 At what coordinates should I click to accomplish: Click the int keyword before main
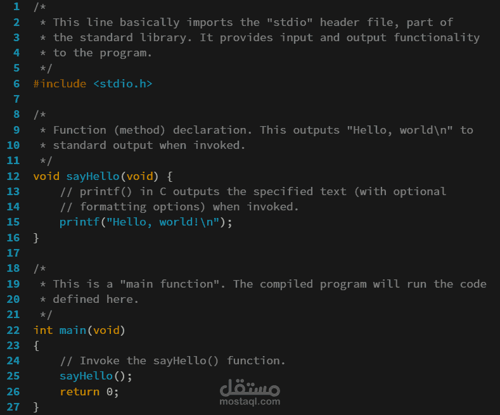click(43, 329)
